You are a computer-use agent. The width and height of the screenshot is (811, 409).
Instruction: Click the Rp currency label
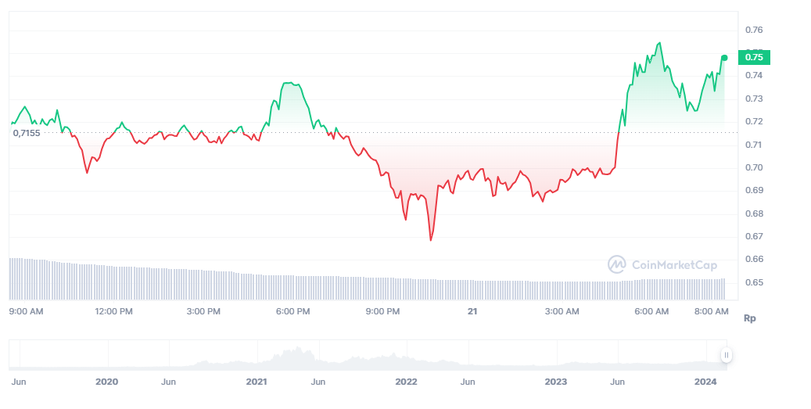click(749, 318)
